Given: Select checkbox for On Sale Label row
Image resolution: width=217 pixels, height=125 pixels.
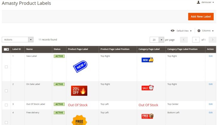Looking at the screenshot, I should coord(6,91).
